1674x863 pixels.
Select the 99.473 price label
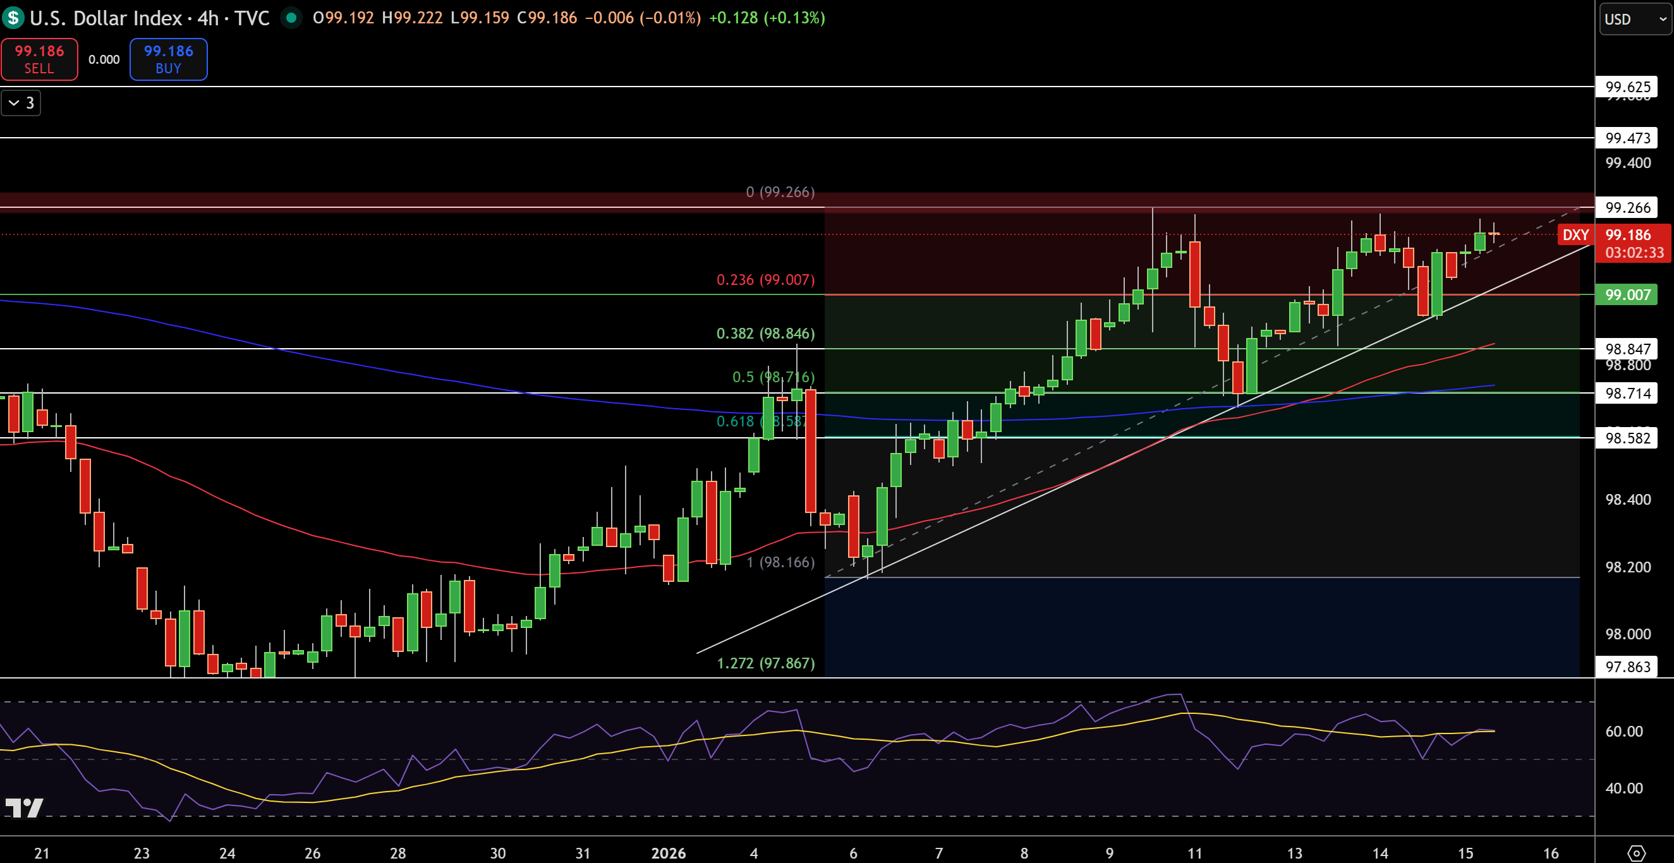[1628, 138]
